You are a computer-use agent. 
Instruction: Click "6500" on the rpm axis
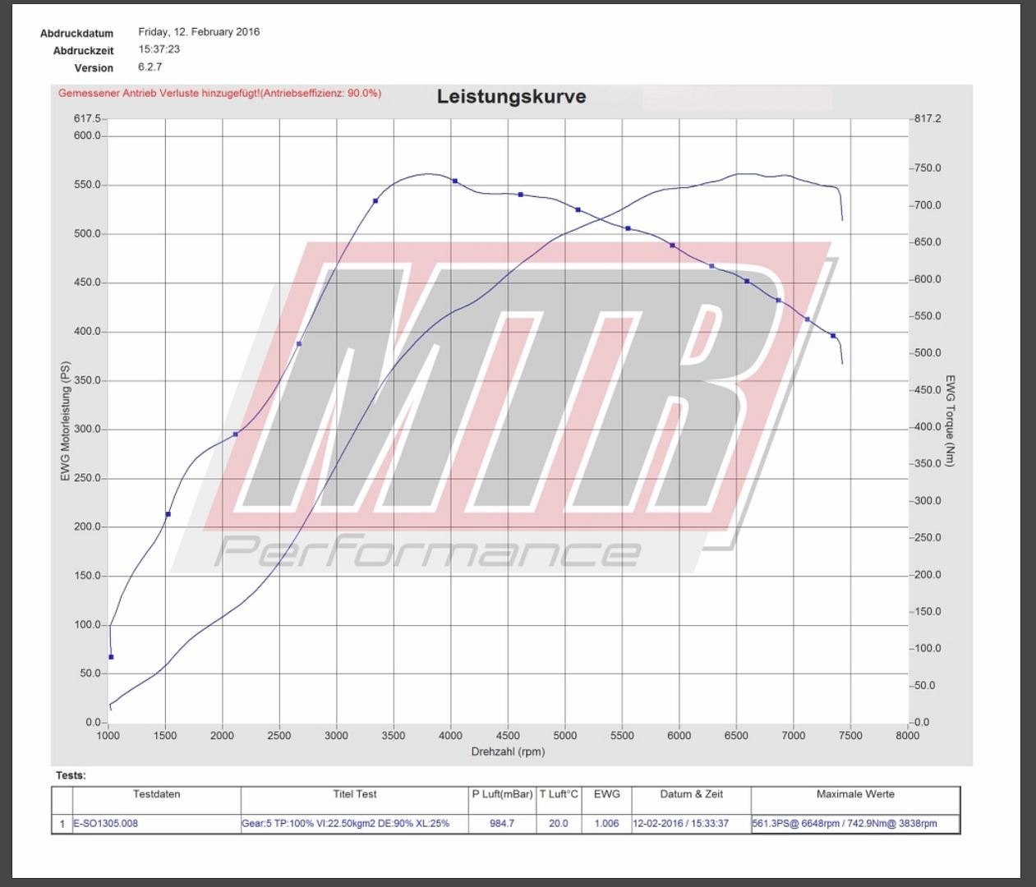tap(736, 736)
